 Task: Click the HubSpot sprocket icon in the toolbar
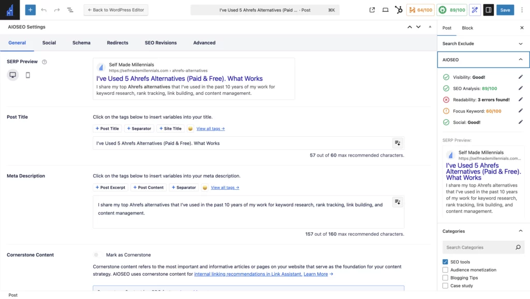[398, 9]
